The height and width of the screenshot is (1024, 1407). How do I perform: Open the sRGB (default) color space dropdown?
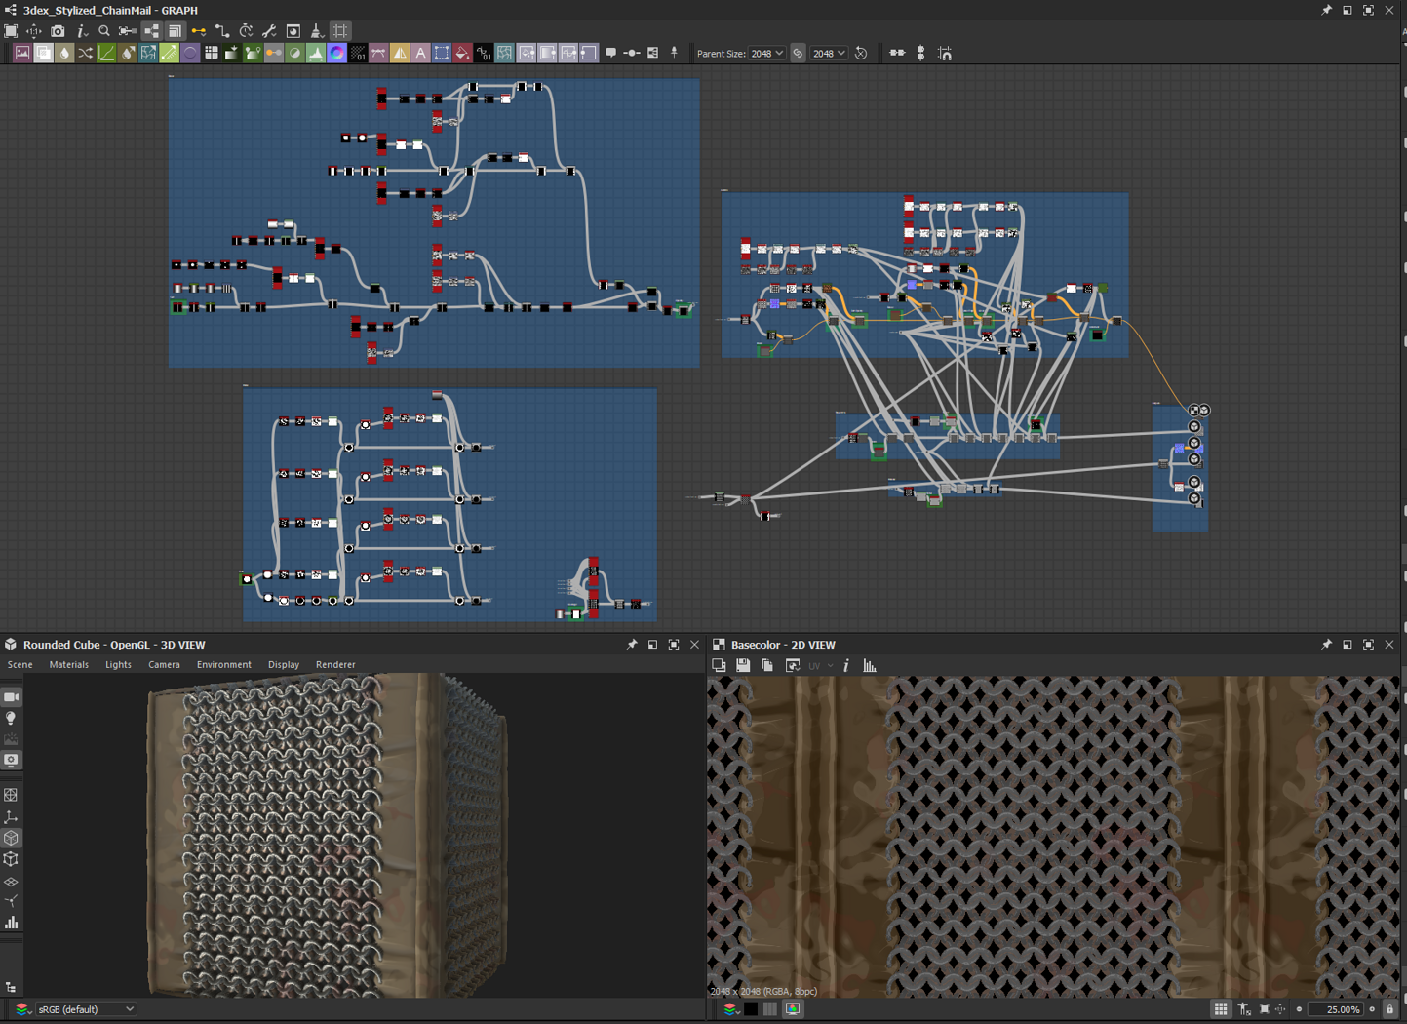coord(86,1009)
